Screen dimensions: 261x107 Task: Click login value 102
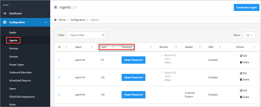(x=102, y=78)
